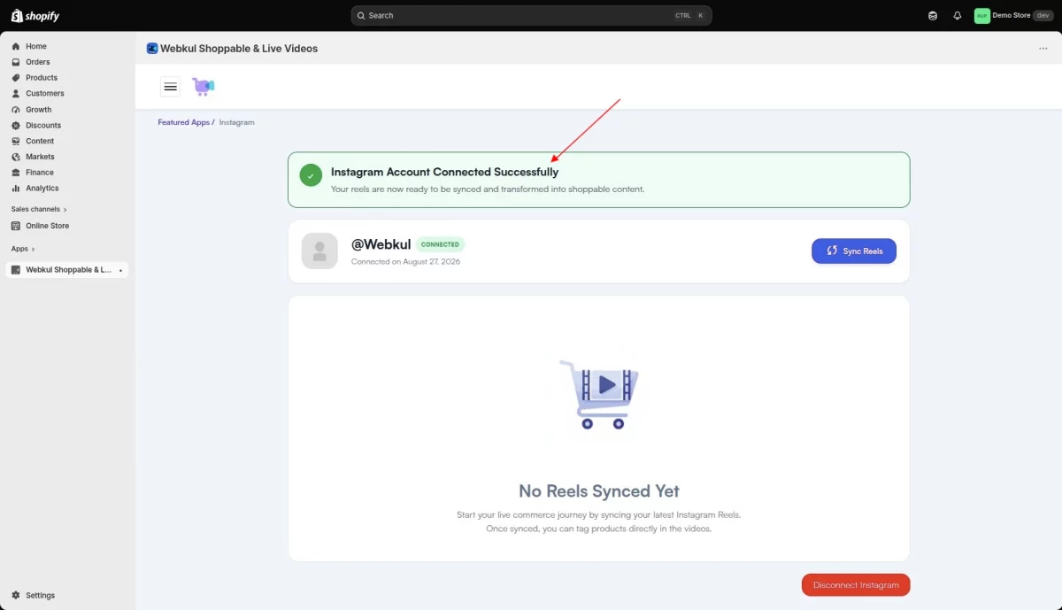Click the Demo Store avatar
The width and height of the screenshot is (1062, 610).
click(x=981, y=15)
